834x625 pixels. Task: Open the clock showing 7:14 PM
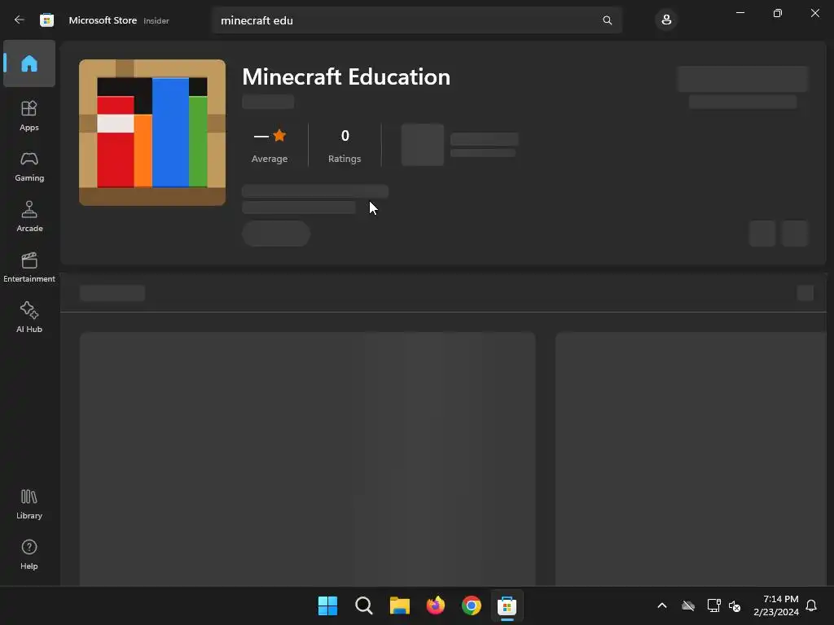[776, 605]
